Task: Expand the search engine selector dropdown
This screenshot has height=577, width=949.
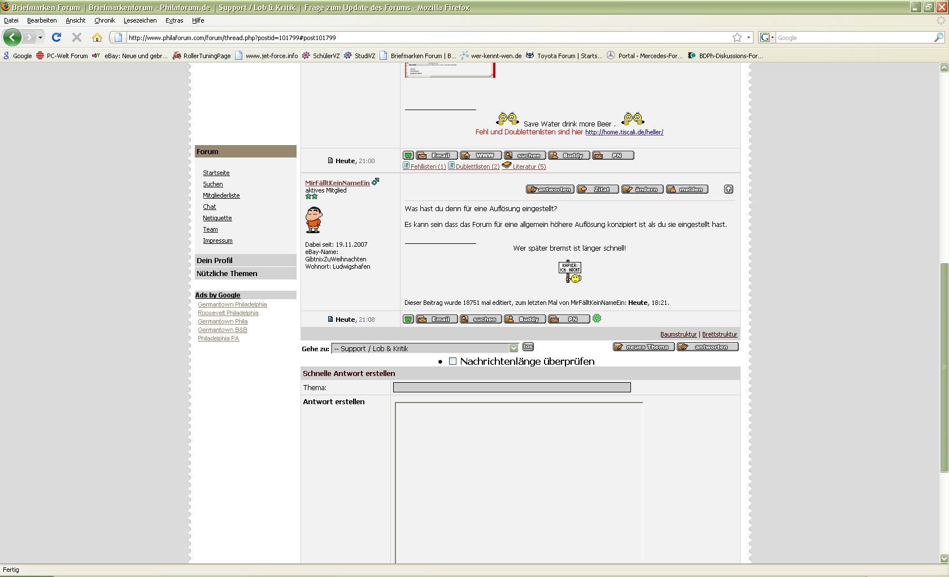Action: 767,37
